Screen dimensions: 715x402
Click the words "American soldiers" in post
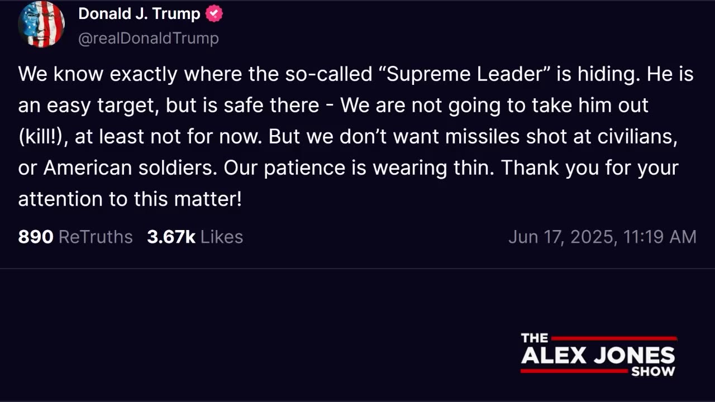(x=130, y=168)
